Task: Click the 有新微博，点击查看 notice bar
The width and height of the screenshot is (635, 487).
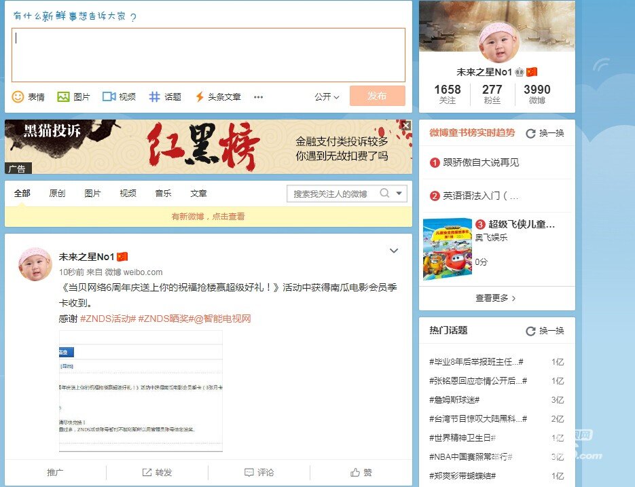Action: (x=208, y=217)
